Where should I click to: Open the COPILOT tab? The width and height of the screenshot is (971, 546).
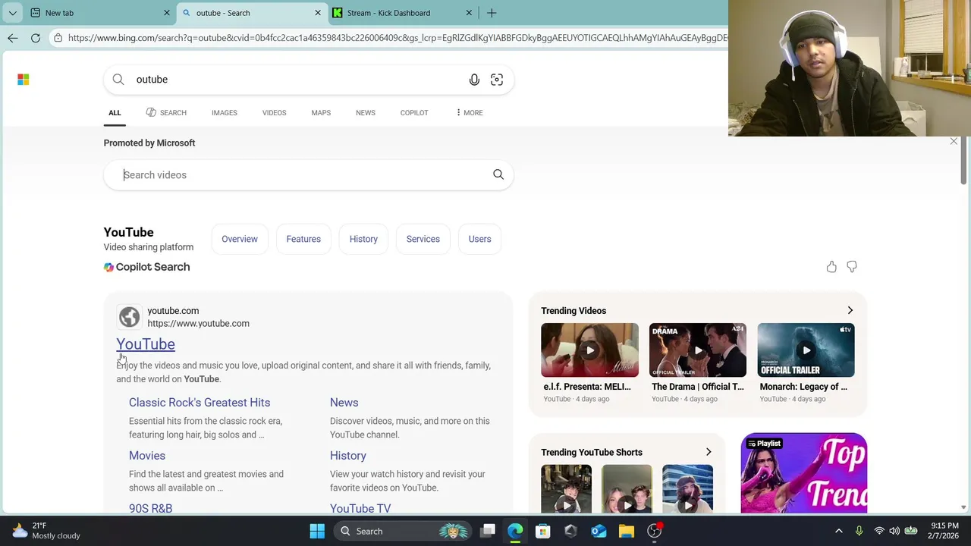[414, 113]
